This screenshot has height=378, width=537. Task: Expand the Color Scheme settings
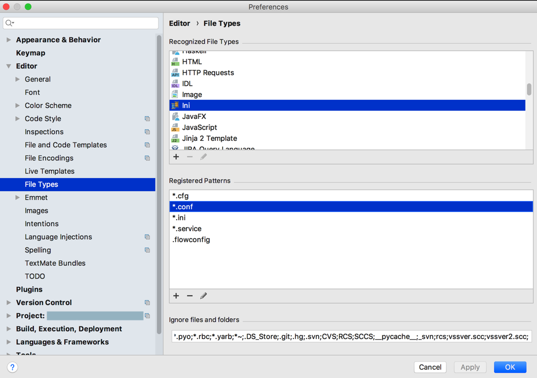pos(18,106)
